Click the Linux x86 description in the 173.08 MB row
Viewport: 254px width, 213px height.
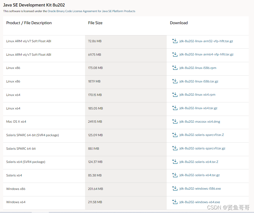[13, 68]
